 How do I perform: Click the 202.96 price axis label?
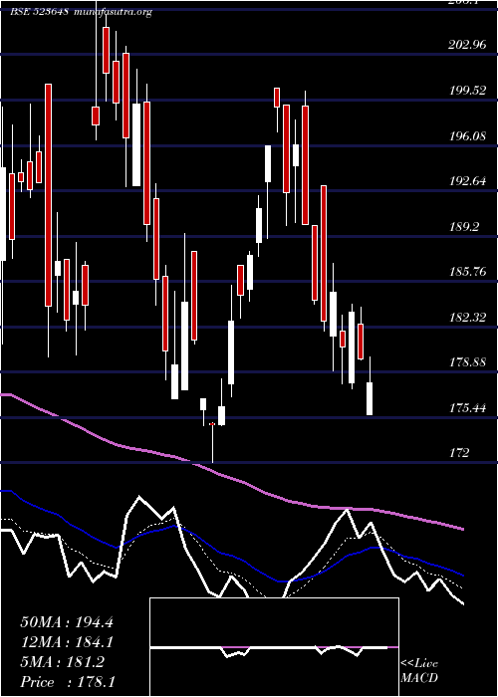point(467,45)
